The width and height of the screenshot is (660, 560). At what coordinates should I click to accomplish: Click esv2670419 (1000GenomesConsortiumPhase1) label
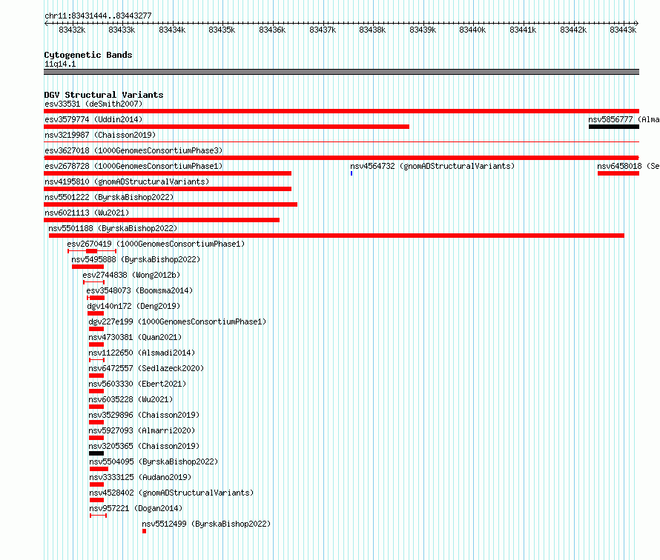(x=156, y=244)
